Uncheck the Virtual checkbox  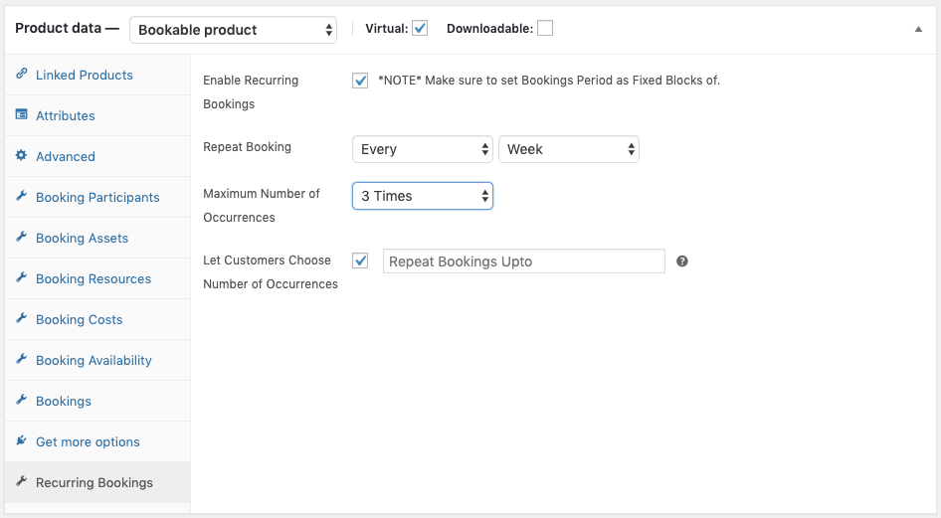click(x=420, y=28)
